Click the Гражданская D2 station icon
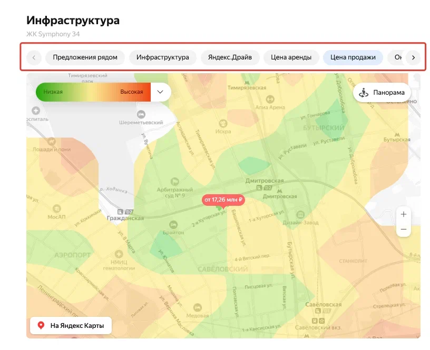Image resolution: width=430 pixels, height=350 pixels. [125, 212]
